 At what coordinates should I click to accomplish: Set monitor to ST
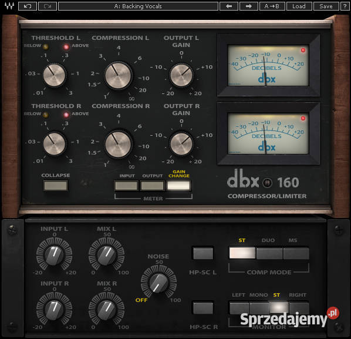point(279,308)
